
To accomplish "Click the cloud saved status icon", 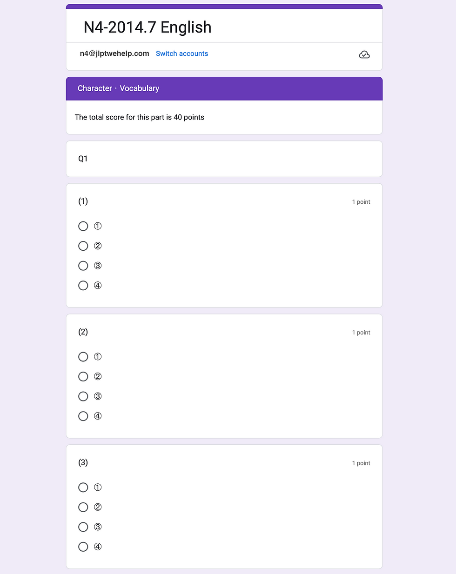I will tap(364, 55).
